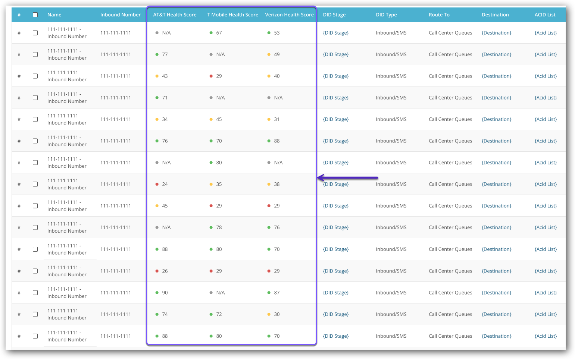Click the yellow dot beside AT&T score 34
The height and width of the screenshot is (359, 575).
(x=157, y=119)
